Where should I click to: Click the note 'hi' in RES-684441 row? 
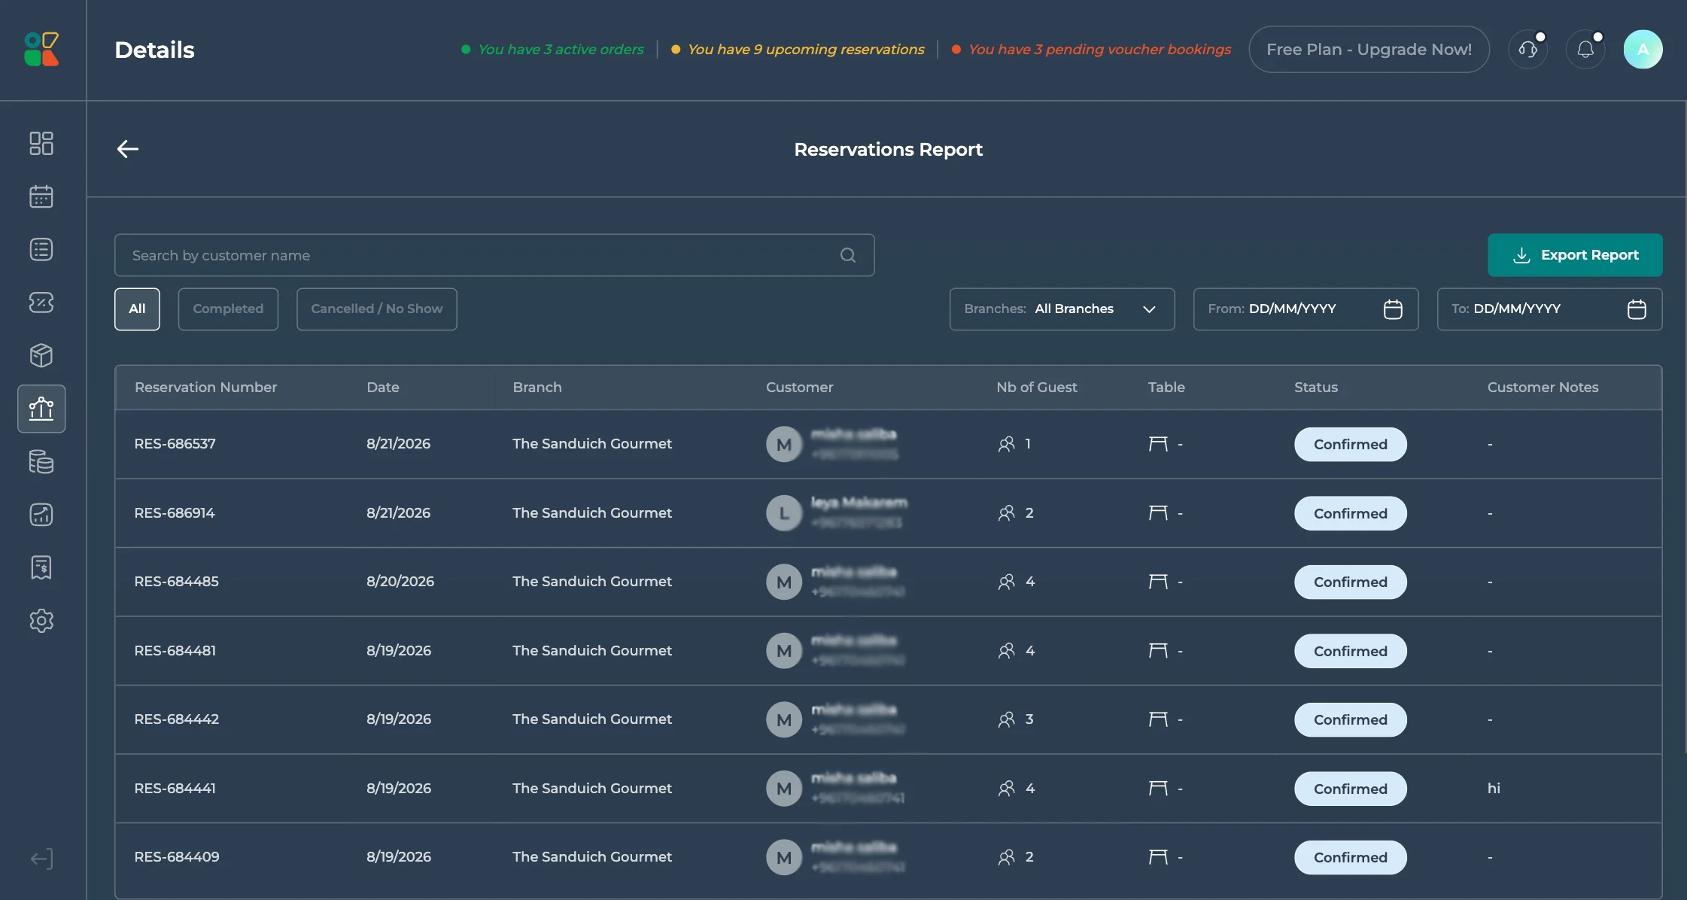point(1494,789)
